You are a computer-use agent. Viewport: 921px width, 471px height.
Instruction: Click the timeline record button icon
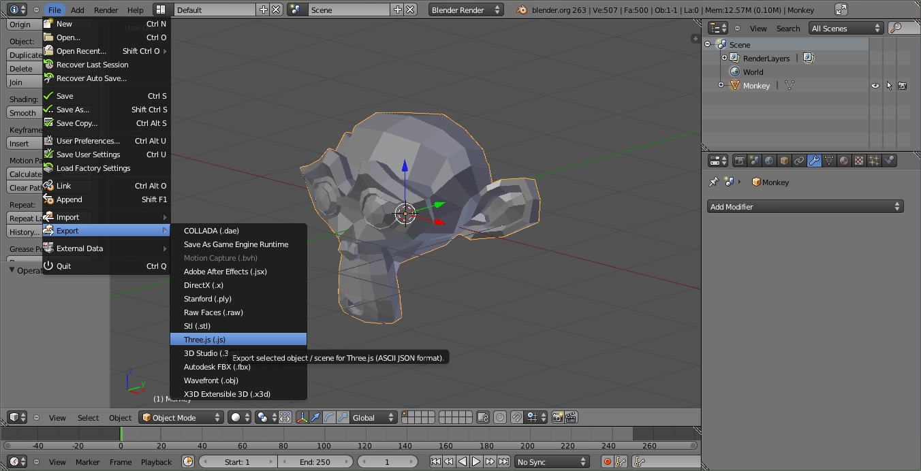click(607, 462)
